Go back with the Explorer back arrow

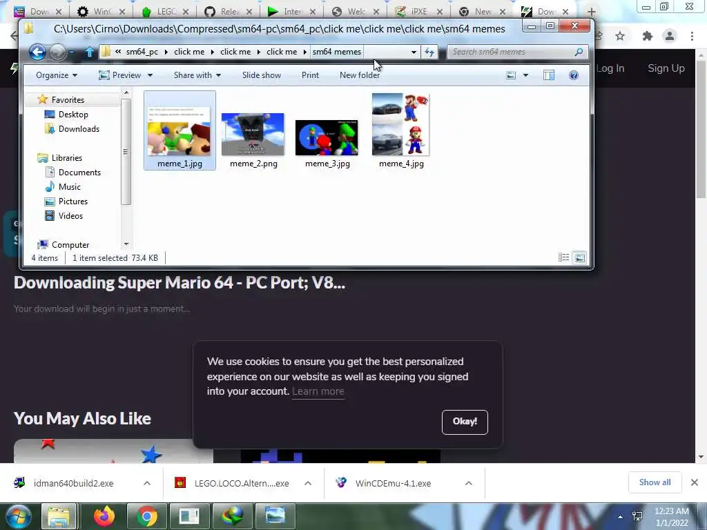tap(37, 52)
